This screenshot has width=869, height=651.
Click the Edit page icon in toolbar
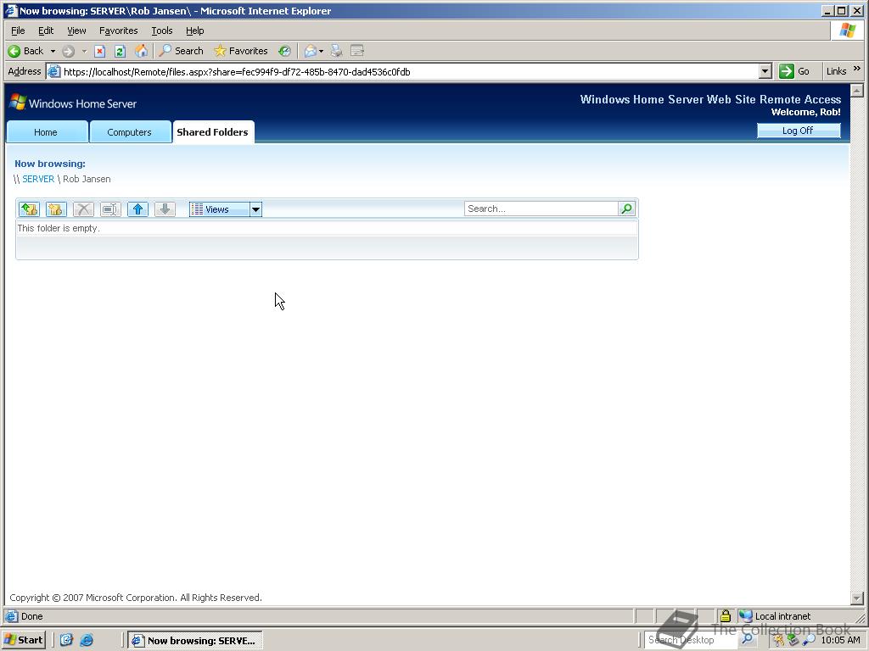coord(357,51)
